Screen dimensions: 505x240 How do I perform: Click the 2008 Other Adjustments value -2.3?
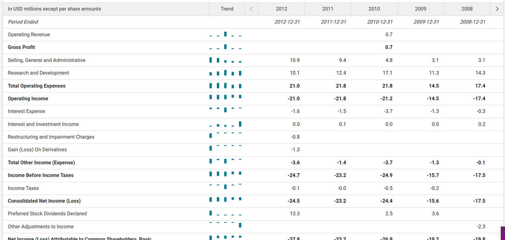481,227
